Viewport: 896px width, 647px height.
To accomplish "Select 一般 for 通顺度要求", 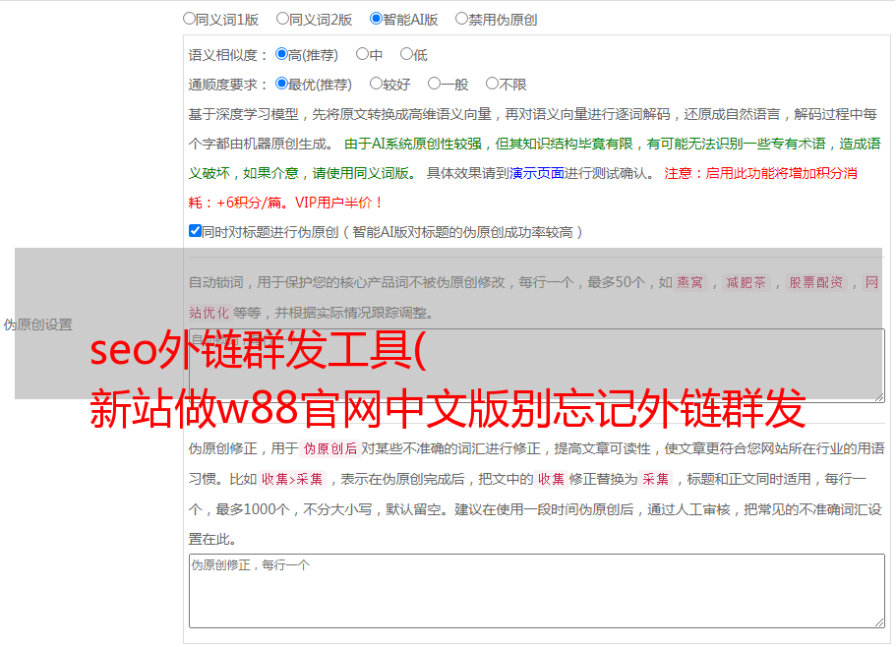I will [x=435, y=84].
